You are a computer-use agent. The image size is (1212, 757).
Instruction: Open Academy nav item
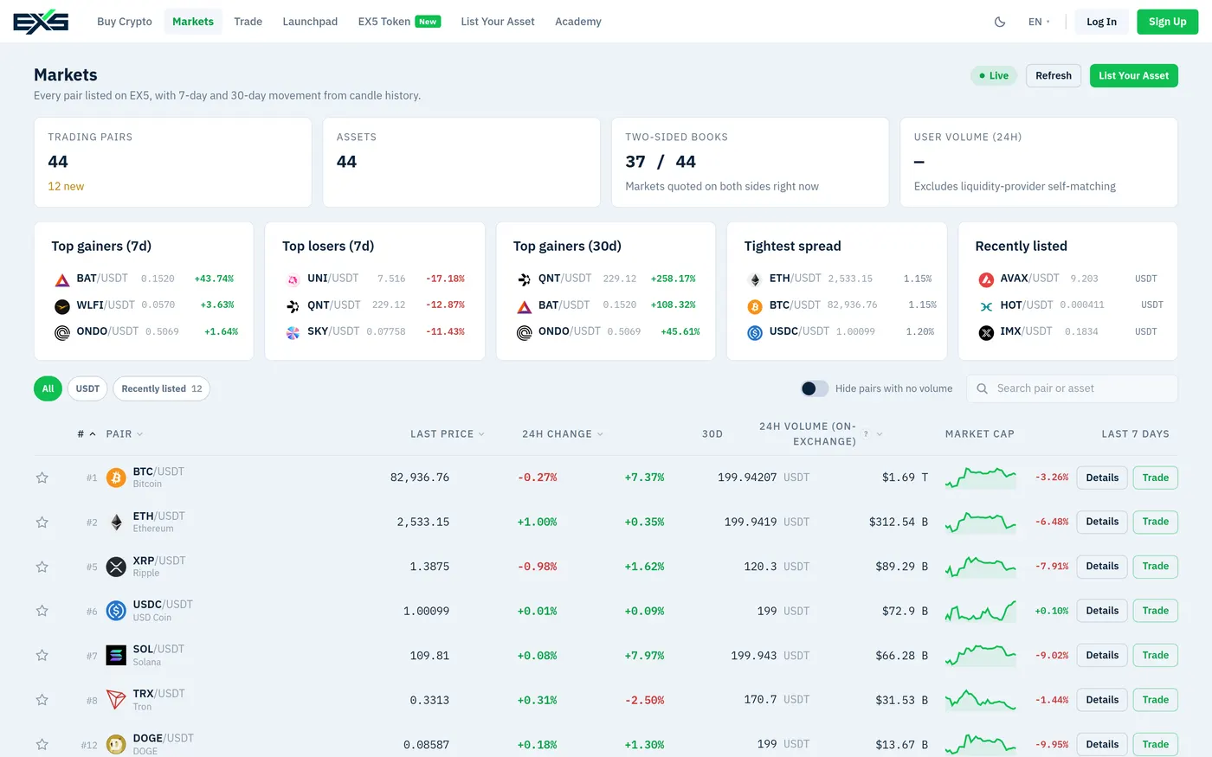pyautogui.click(x=578, y=22)
